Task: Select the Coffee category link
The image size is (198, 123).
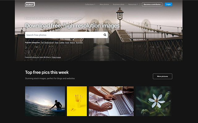Action: coord(62,43)
